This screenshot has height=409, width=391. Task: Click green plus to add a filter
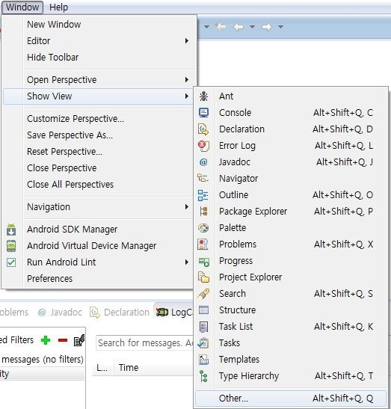(46, 340)
